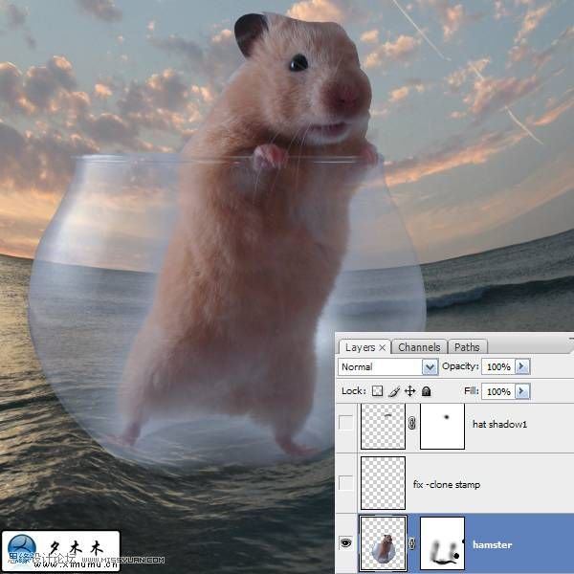Click the Fill 100% value field
The image size is (574, 574).
pos(498,391)
